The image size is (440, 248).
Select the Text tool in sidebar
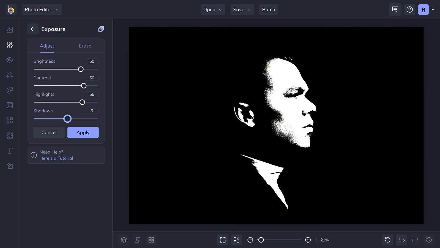pos(10,151)
